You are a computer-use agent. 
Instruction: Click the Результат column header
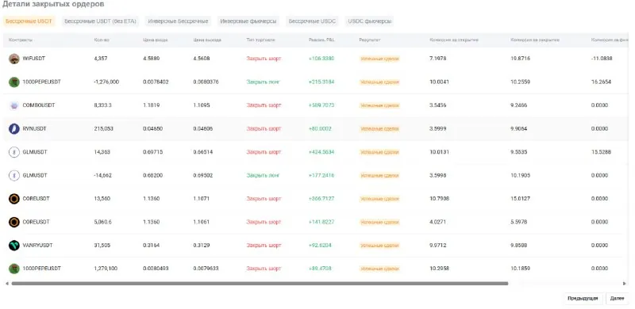tap(370, 40)
